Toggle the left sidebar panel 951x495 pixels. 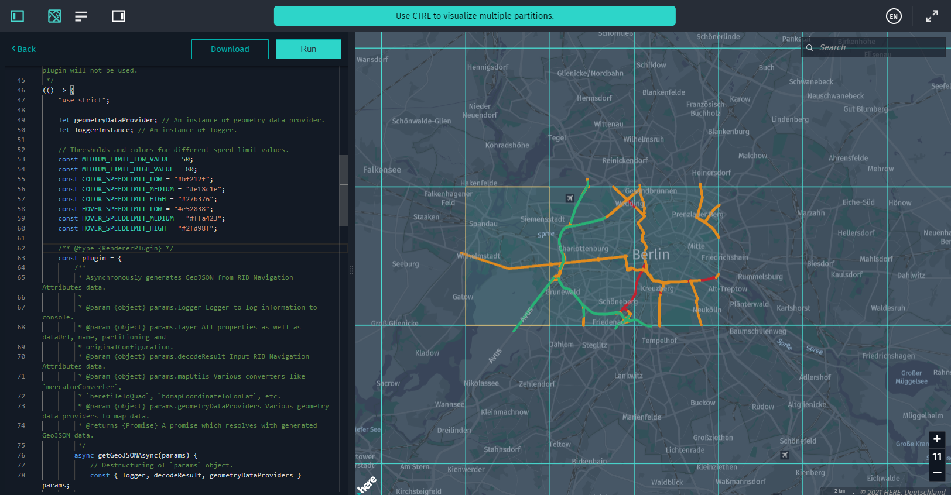(x=18, y=16)
